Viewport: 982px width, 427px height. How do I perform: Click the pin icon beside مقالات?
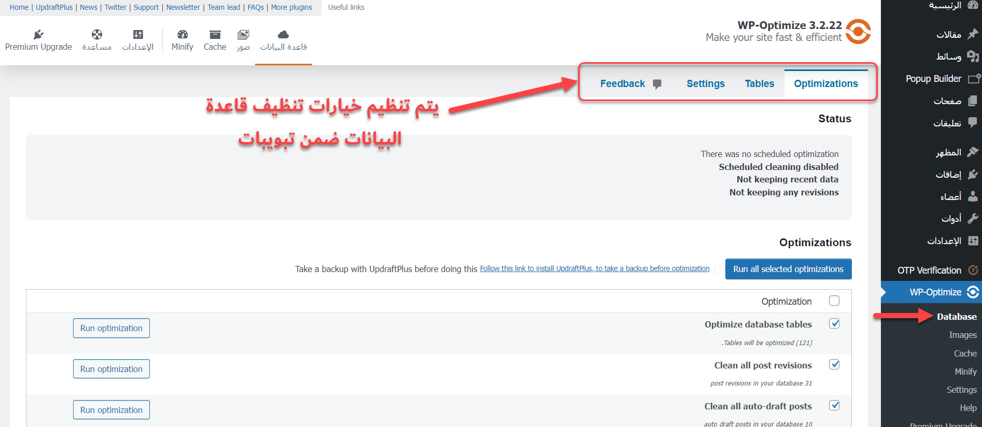(x=973, y=34)
